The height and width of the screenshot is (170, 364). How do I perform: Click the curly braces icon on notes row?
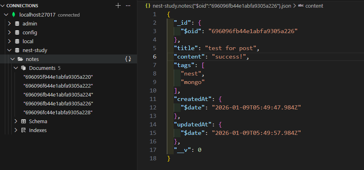pyautogui.click(x=128, y=59)
